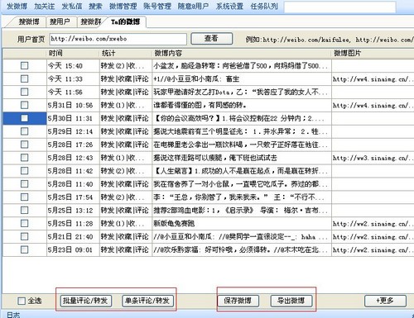Check the 5月25日 11:28 row checkbox
Viewport: 414px width, 318px height.
pyautogui.click(x=25, y=223)
